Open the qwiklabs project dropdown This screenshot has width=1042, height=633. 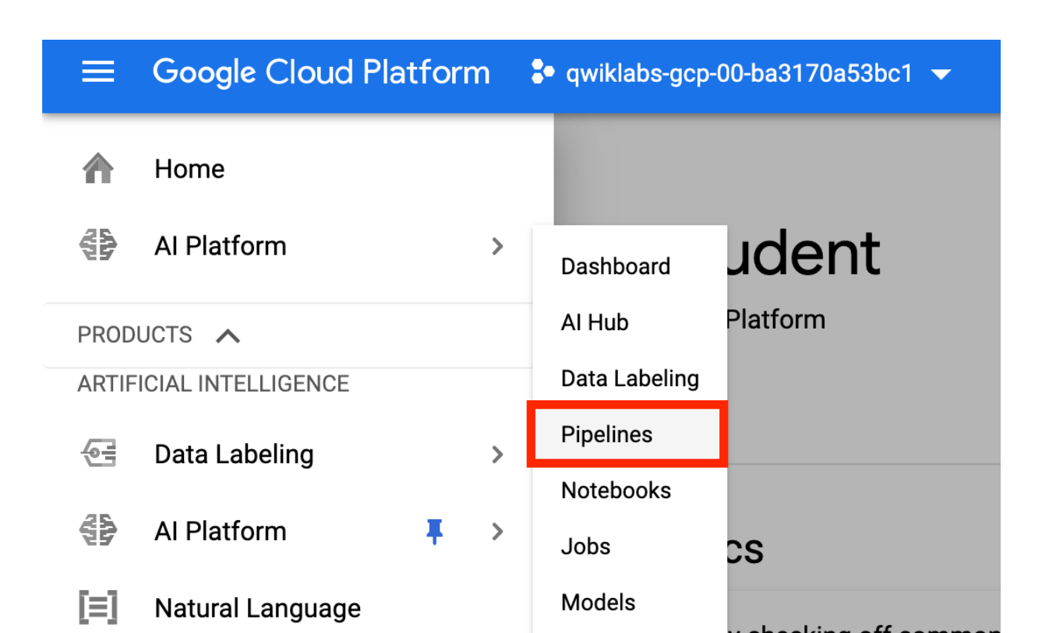941,74
